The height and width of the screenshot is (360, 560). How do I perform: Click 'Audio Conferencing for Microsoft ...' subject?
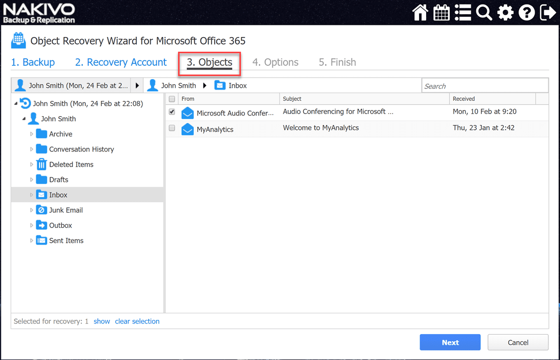click(338, 112)
